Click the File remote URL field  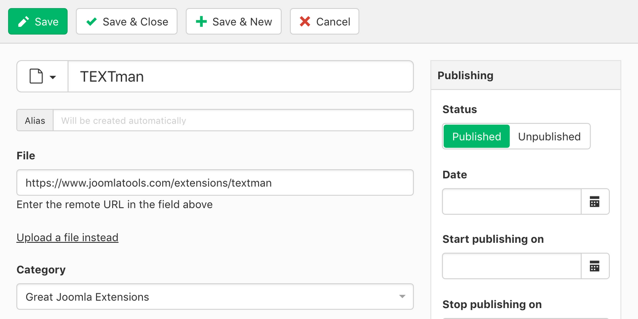click(x=215, y=183)
